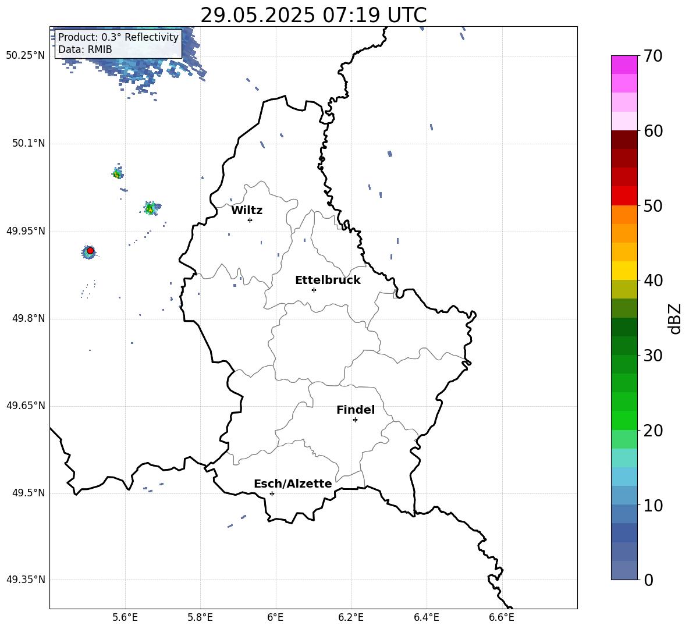Image resolution: width=689 pixels, height=629 pixels.
Task: Click the colorbar tick value 60
Action: click(x=653, y=131)
